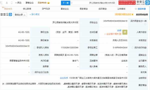Select the 营业期限 value 2021-09-24 至 无固定期限

[66, 55]
